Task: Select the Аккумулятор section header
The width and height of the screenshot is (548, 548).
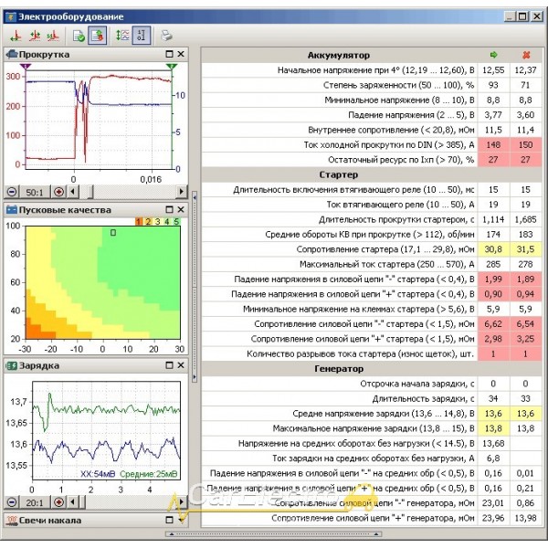Action: coord(339,55)
